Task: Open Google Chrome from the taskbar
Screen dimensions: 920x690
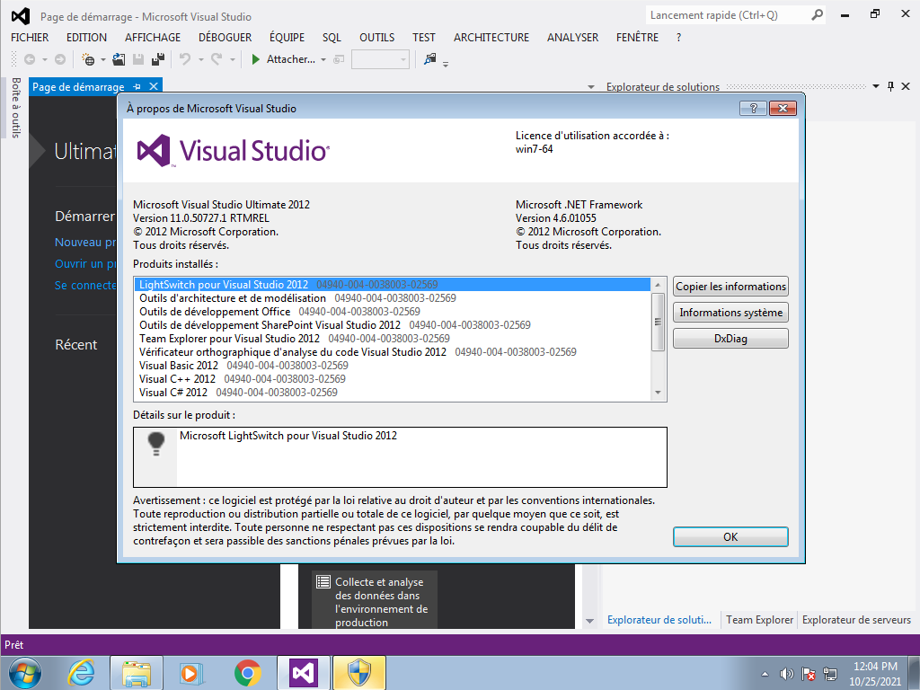Action: 248,672
